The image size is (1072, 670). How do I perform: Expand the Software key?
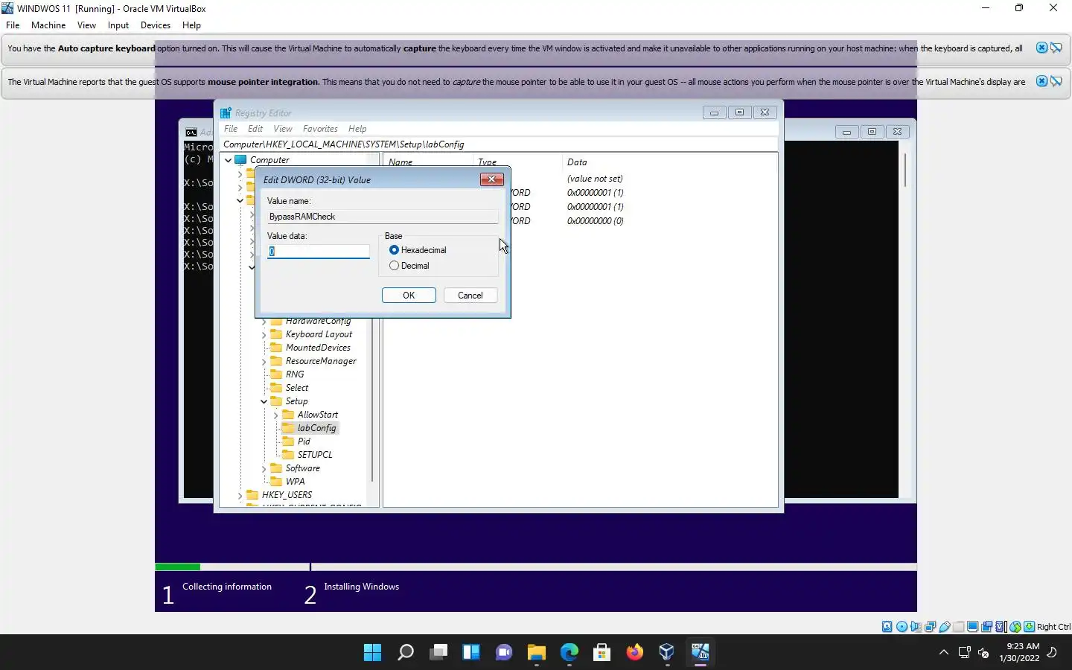coord(264,468)
